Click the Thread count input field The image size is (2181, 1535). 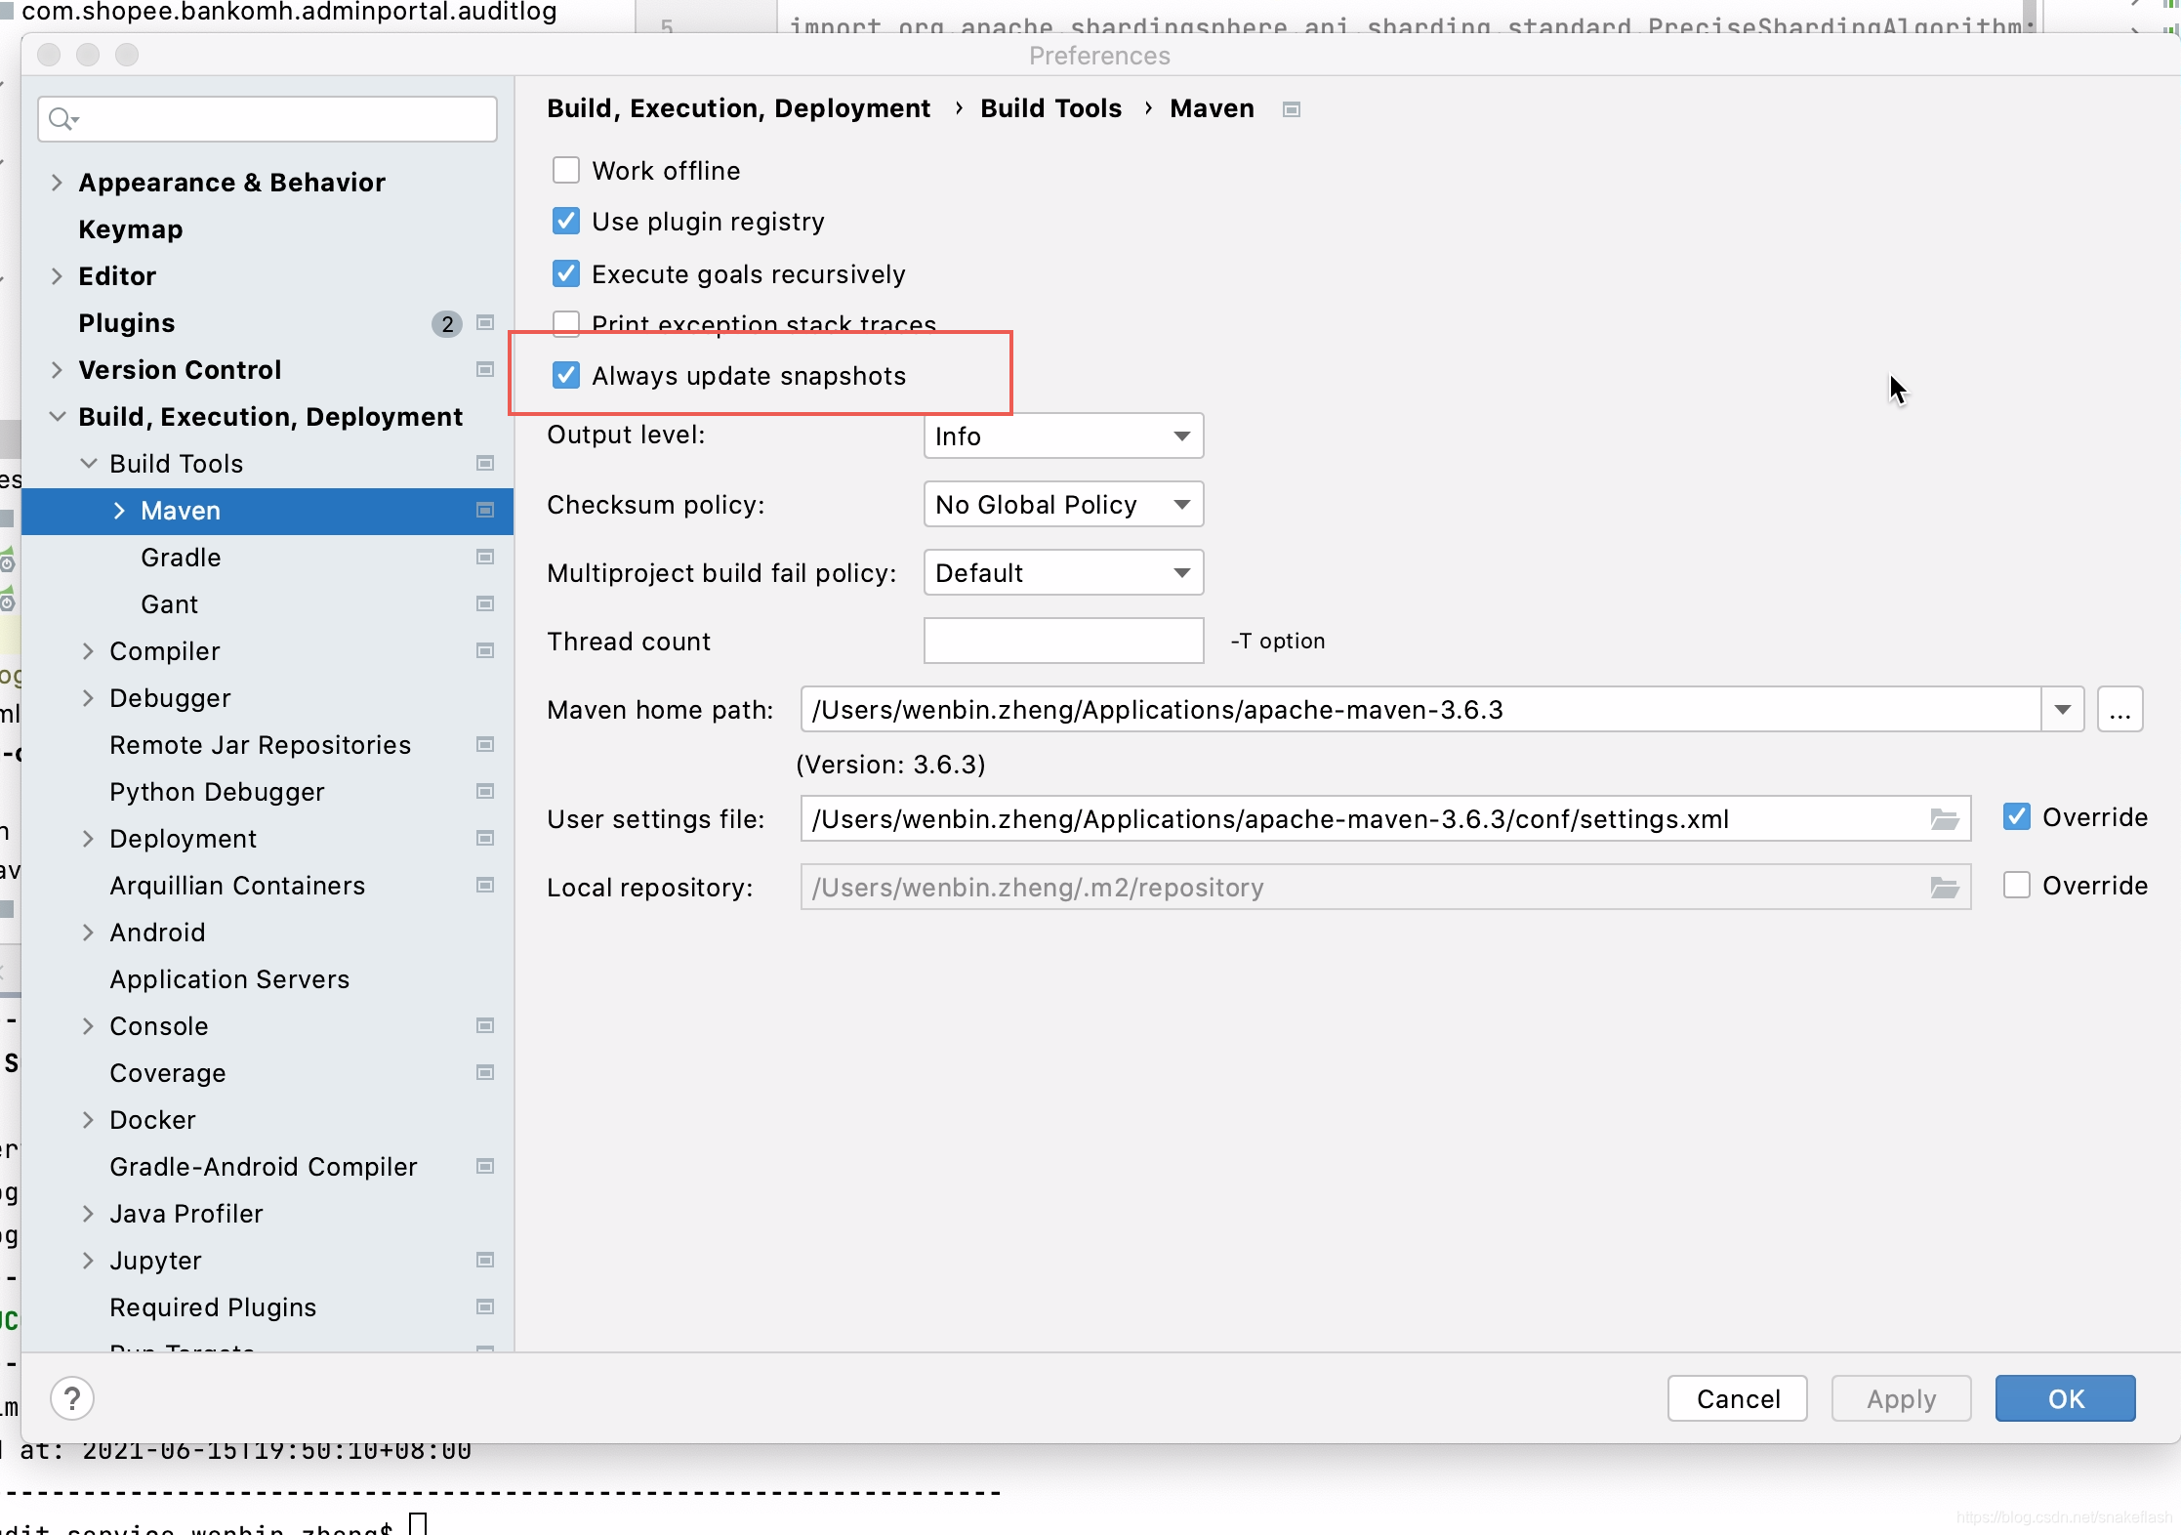coord(1063,642)
